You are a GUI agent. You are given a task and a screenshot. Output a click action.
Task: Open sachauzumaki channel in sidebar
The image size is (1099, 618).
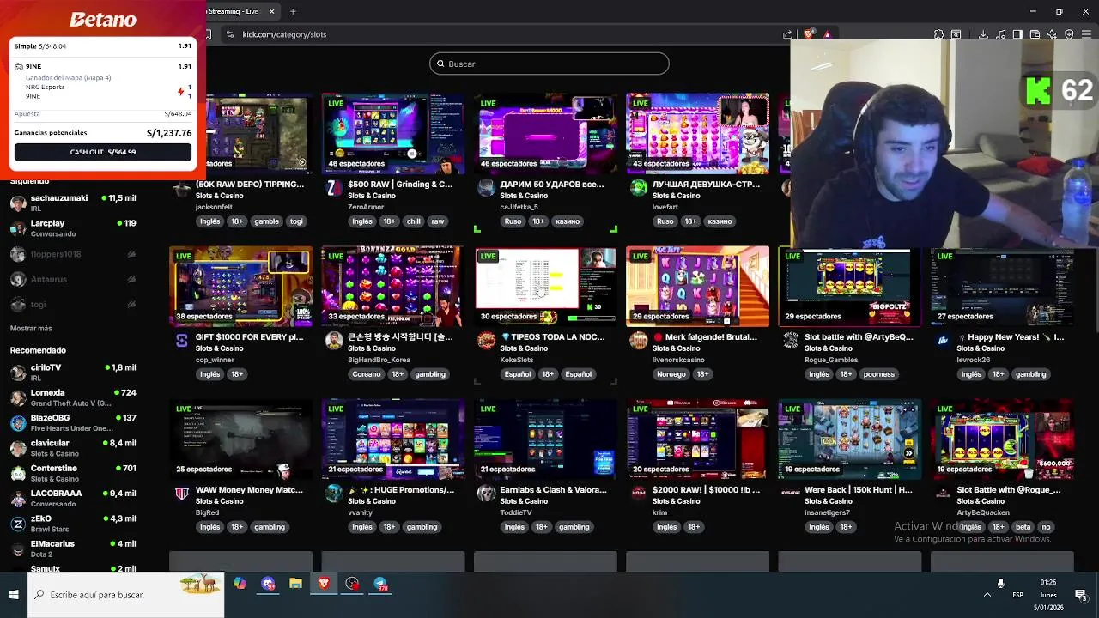73,203
